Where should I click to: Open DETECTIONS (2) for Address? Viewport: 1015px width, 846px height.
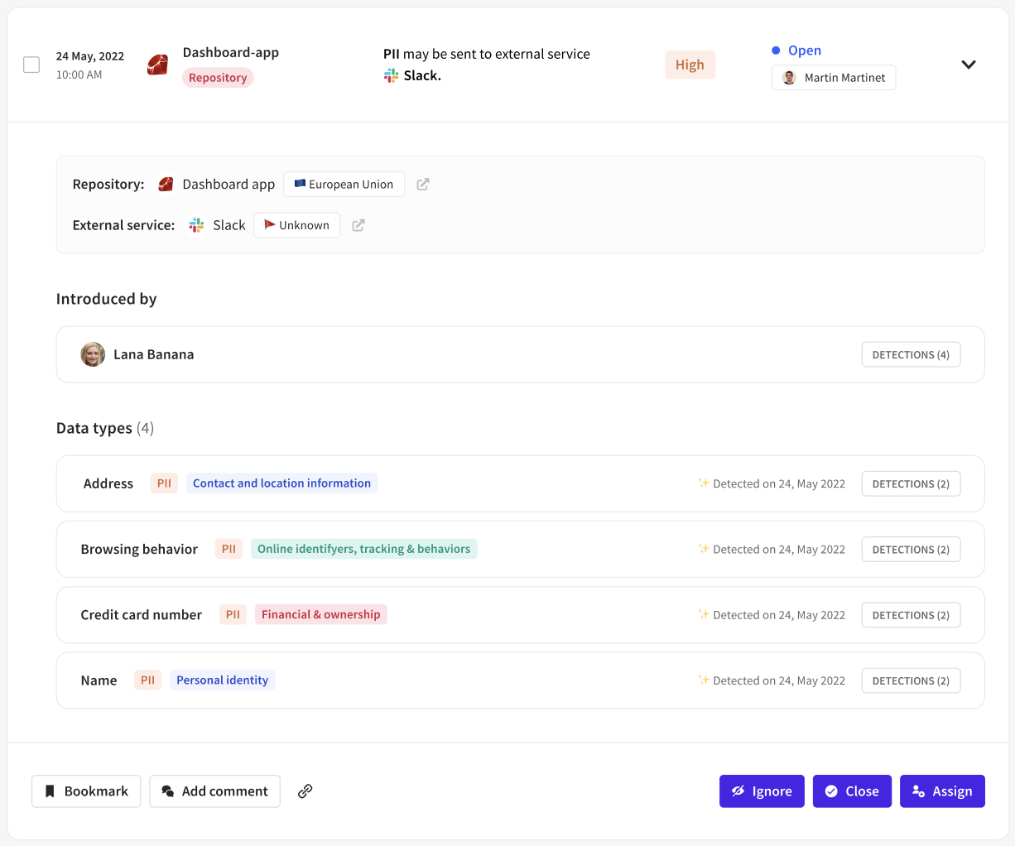911,483
